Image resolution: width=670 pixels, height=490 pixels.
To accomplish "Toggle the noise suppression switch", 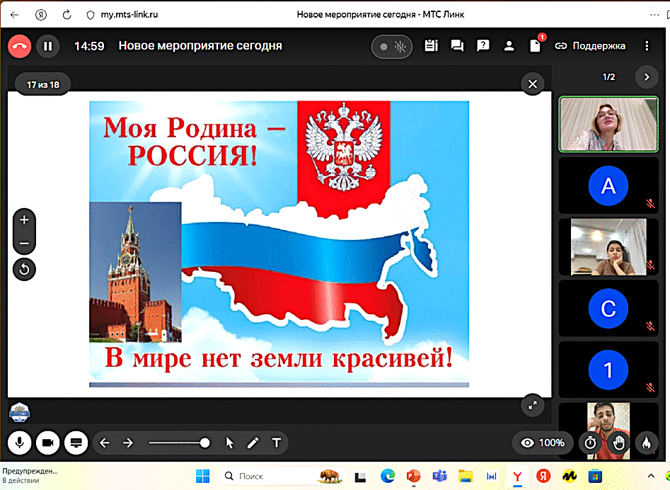I will [x=392, y=47].
